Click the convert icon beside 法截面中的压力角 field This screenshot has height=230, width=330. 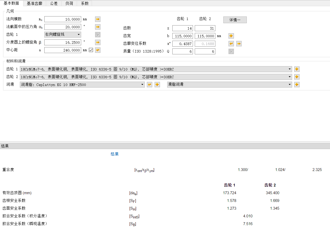98,27
